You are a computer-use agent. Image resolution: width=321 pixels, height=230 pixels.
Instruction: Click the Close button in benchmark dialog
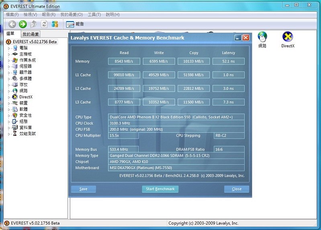tap(237, 189)
